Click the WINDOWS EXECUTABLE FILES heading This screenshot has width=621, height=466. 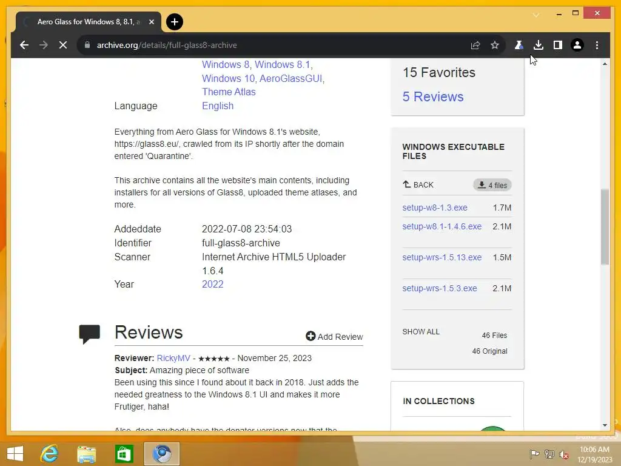coord(453,151)
